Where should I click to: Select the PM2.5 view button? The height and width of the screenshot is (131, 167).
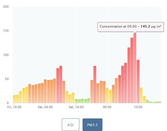92,125
